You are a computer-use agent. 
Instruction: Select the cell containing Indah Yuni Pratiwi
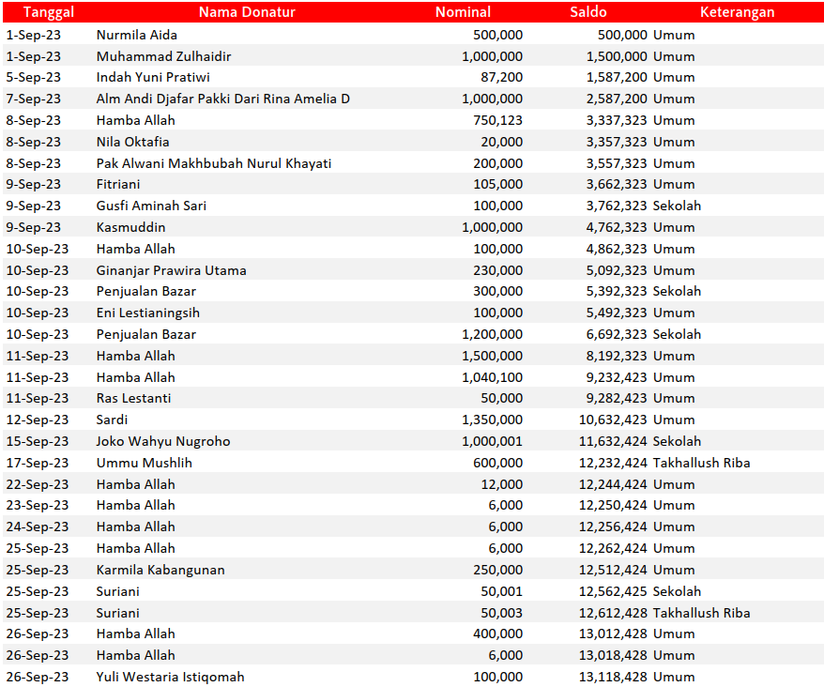click(152, 77)
